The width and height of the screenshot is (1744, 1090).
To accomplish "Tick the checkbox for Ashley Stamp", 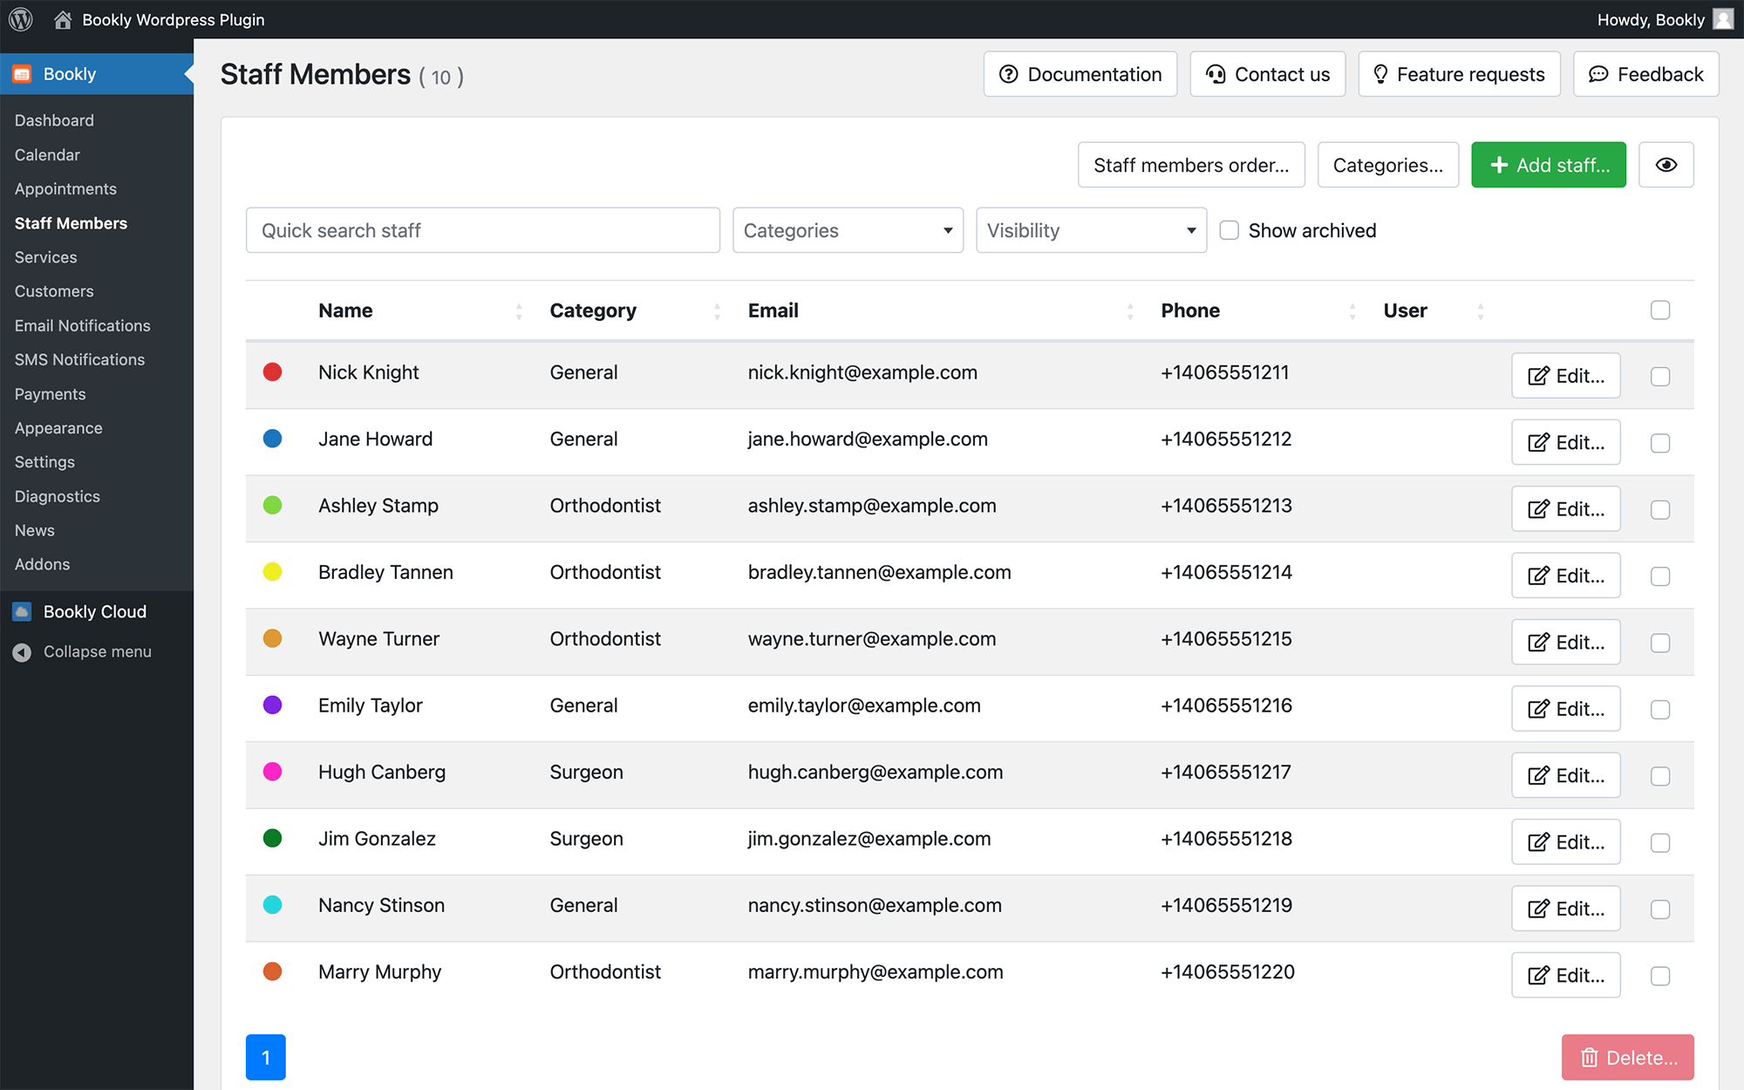I will tap(1660, 510).
